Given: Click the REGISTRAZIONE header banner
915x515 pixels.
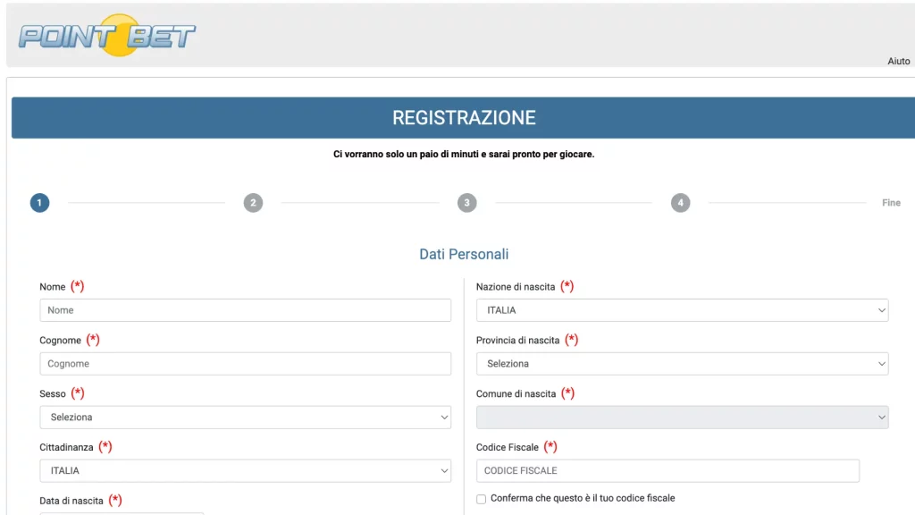Looking at the screenshot, I should click(464, 118).
